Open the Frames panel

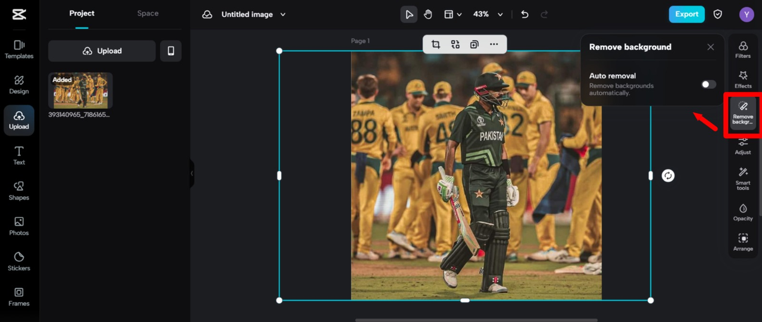point(19,297)
